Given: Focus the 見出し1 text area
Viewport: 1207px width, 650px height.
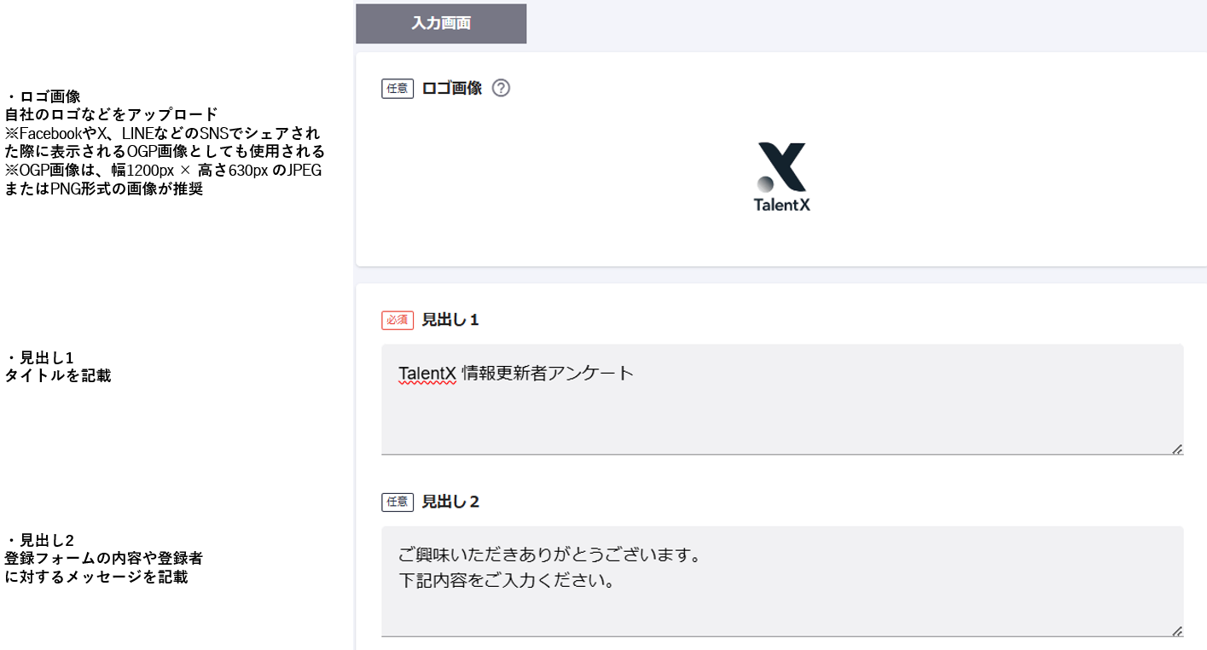Looking at the screenshot, I should 781,409.
